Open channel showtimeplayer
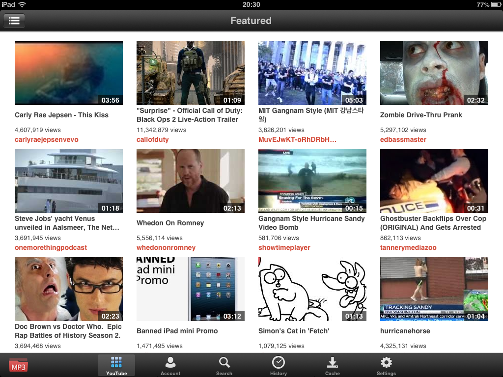Screen dimensions: 503x377 (283, 247)
